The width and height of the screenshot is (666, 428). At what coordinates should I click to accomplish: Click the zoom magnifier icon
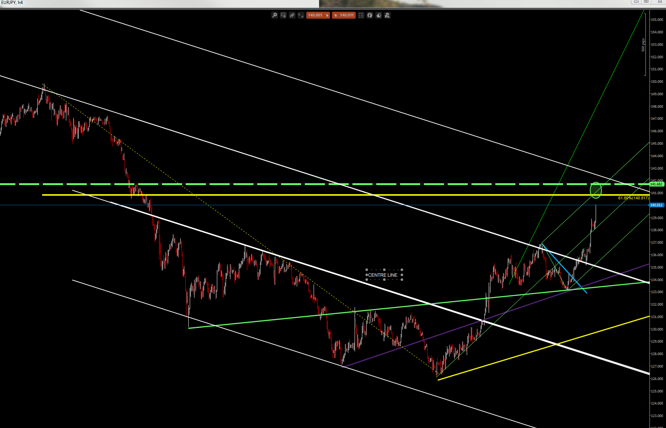click(x=274, y=15)
